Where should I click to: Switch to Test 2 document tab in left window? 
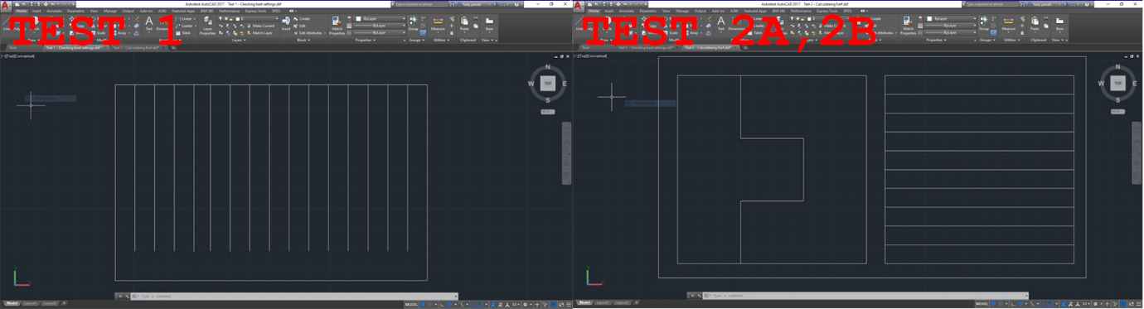click(137, 48)
